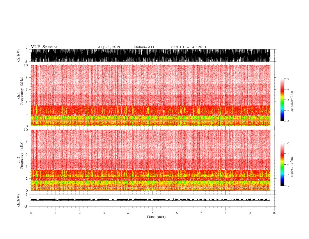This screenshot has height=239, width=309.
Task: Click the Time axis tick label "5"
Action: point(153,213)
